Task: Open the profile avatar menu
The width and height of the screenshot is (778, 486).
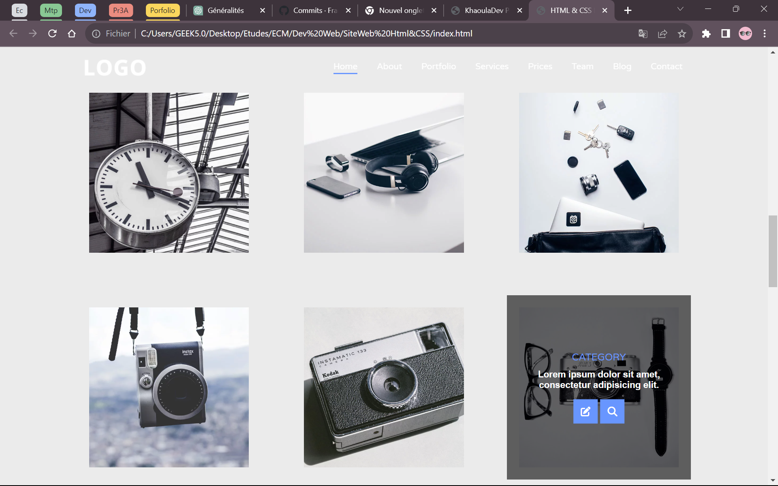Action: coord(745,34)
